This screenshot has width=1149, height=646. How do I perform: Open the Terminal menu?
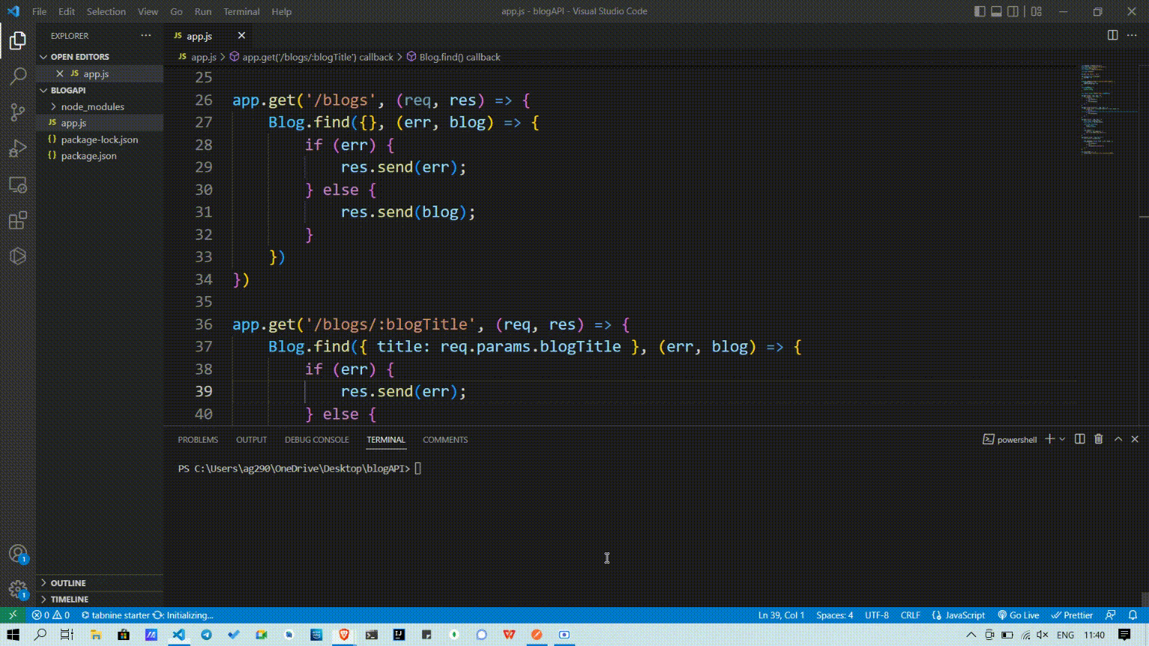241,11
